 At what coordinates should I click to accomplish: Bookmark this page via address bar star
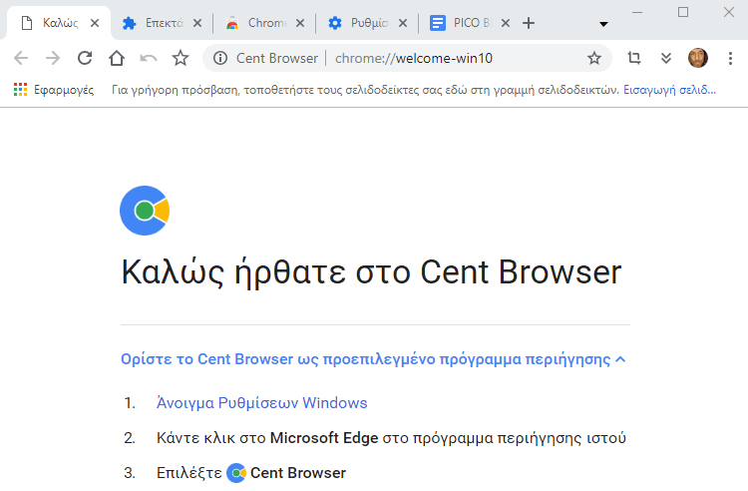594,58
